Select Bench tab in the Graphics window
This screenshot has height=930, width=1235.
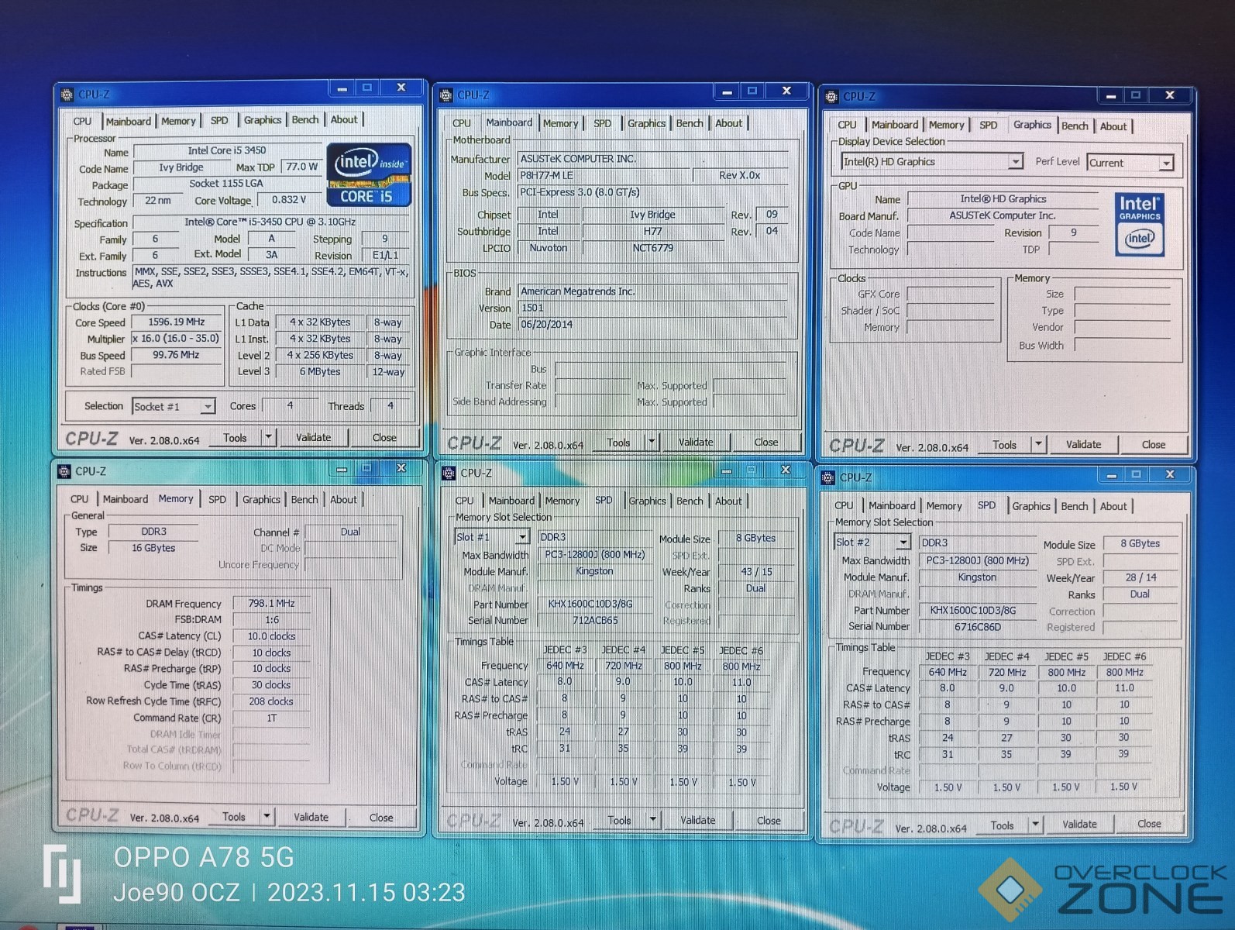[x=1074, y=126]
